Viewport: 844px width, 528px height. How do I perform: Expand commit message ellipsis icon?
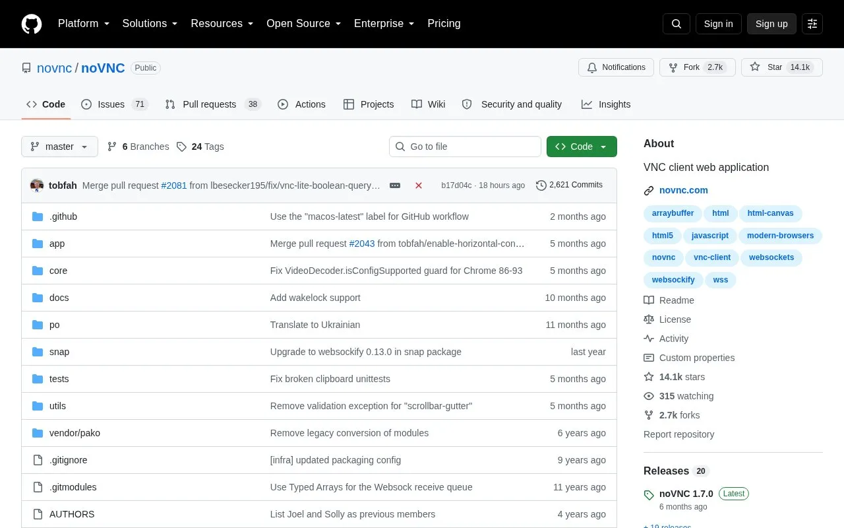point(395,185)
